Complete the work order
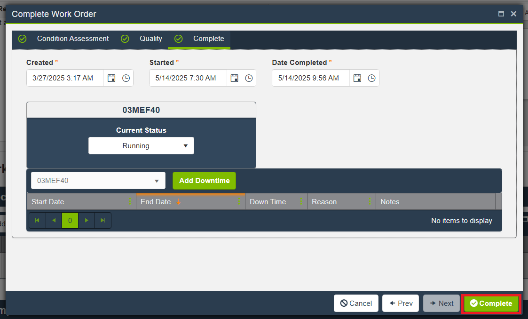Image resolution: width=528 pixels, height=319 pixels. [x=491, y=303]
